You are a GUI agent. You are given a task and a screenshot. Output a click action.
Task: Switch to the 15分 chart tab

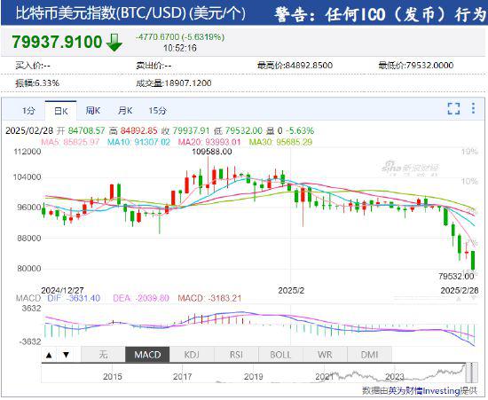(157, 110)
